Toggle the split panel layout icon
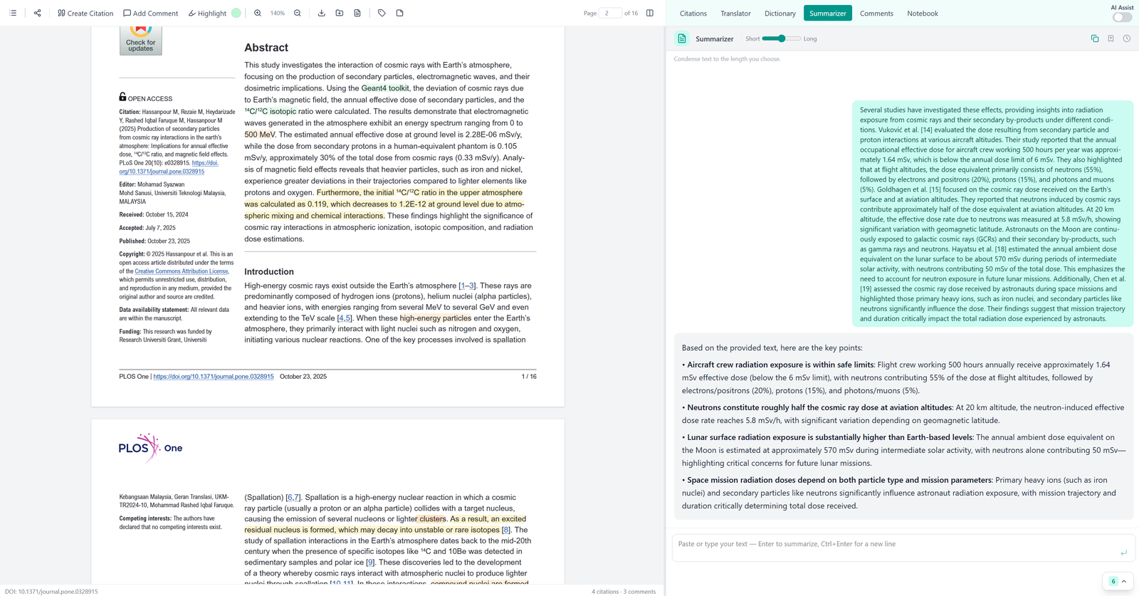 650,13
